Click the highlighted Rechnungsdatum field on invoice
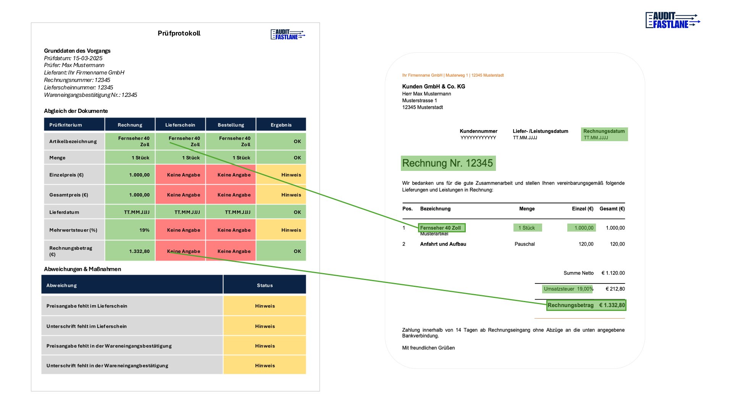 pos(604,134)
